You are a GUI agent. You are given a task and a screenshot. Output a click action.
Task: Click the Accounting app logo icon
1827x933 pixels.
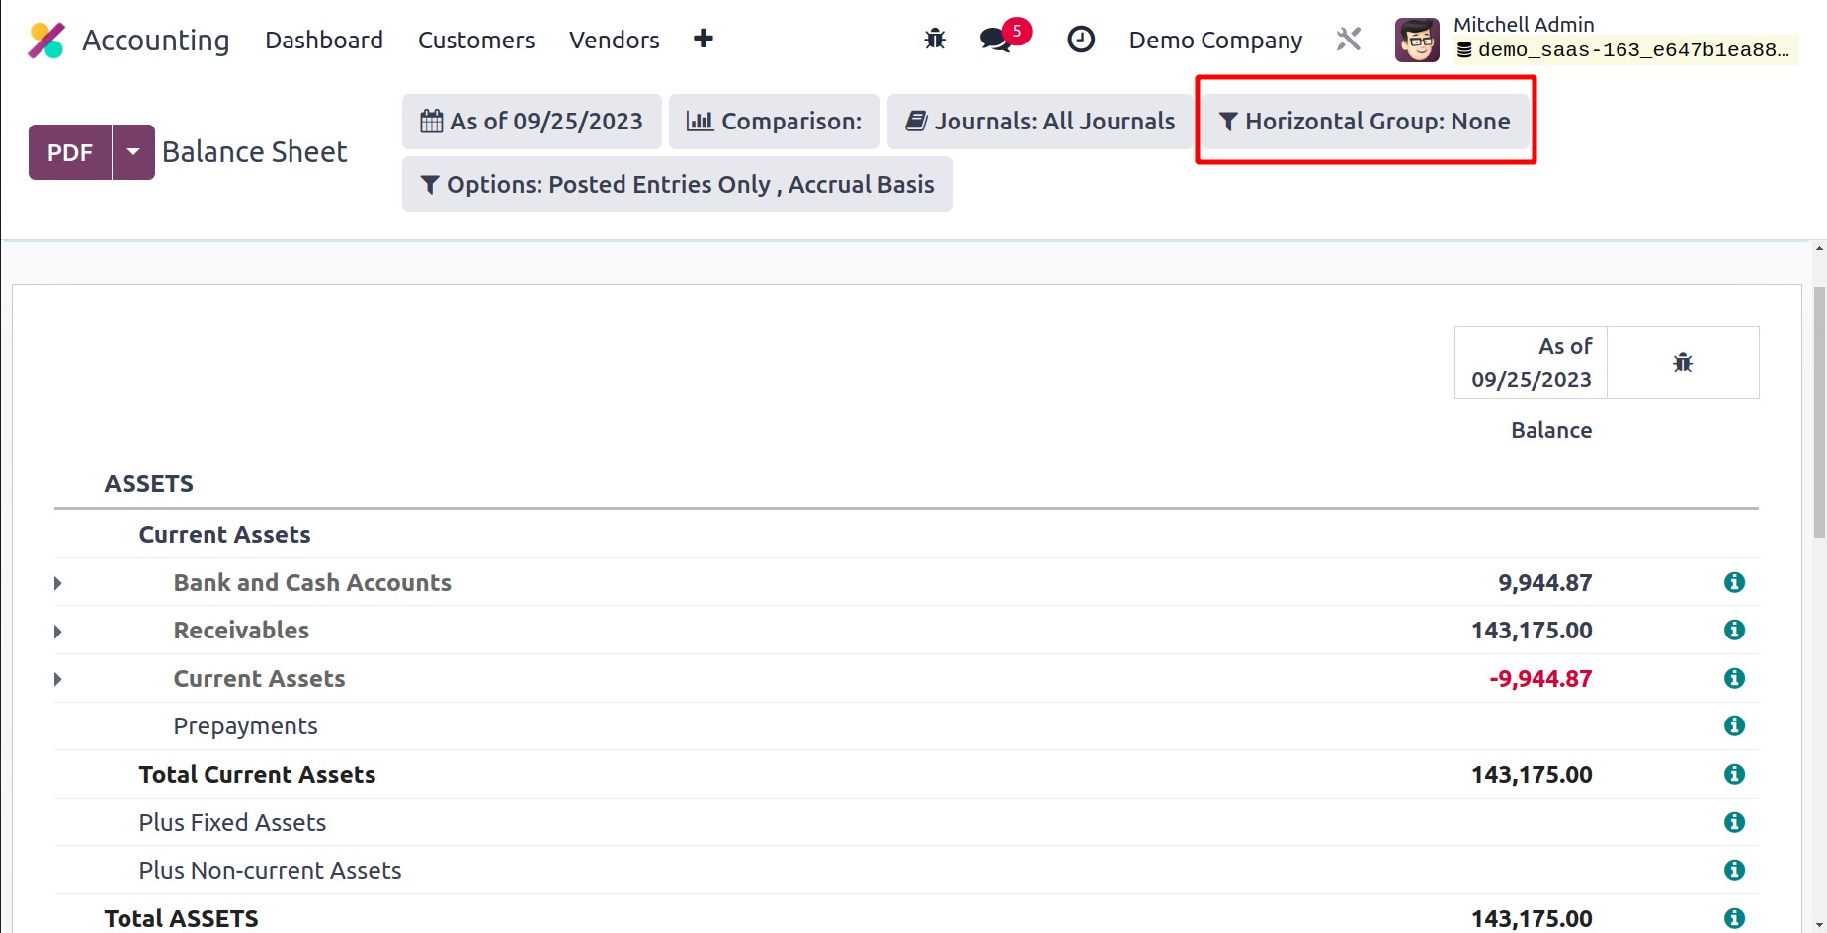click(46, 41)
